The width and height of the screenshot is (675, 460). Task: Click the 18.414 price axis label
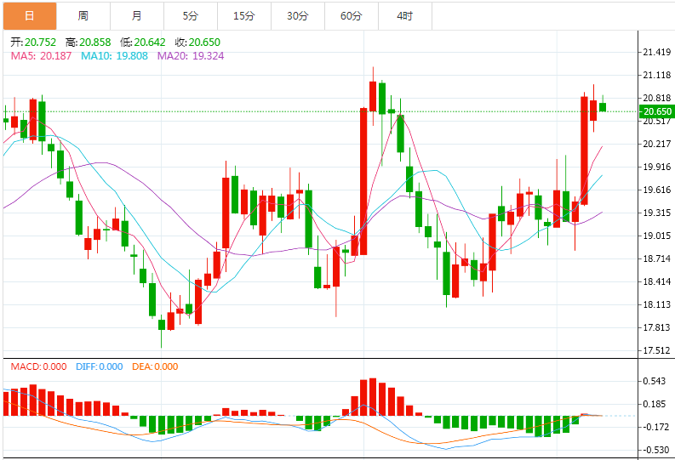[656, 281]
